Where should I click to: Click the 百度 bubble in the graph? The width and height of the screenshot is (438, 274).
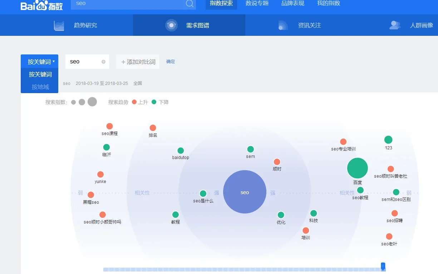tap(357, 168)
